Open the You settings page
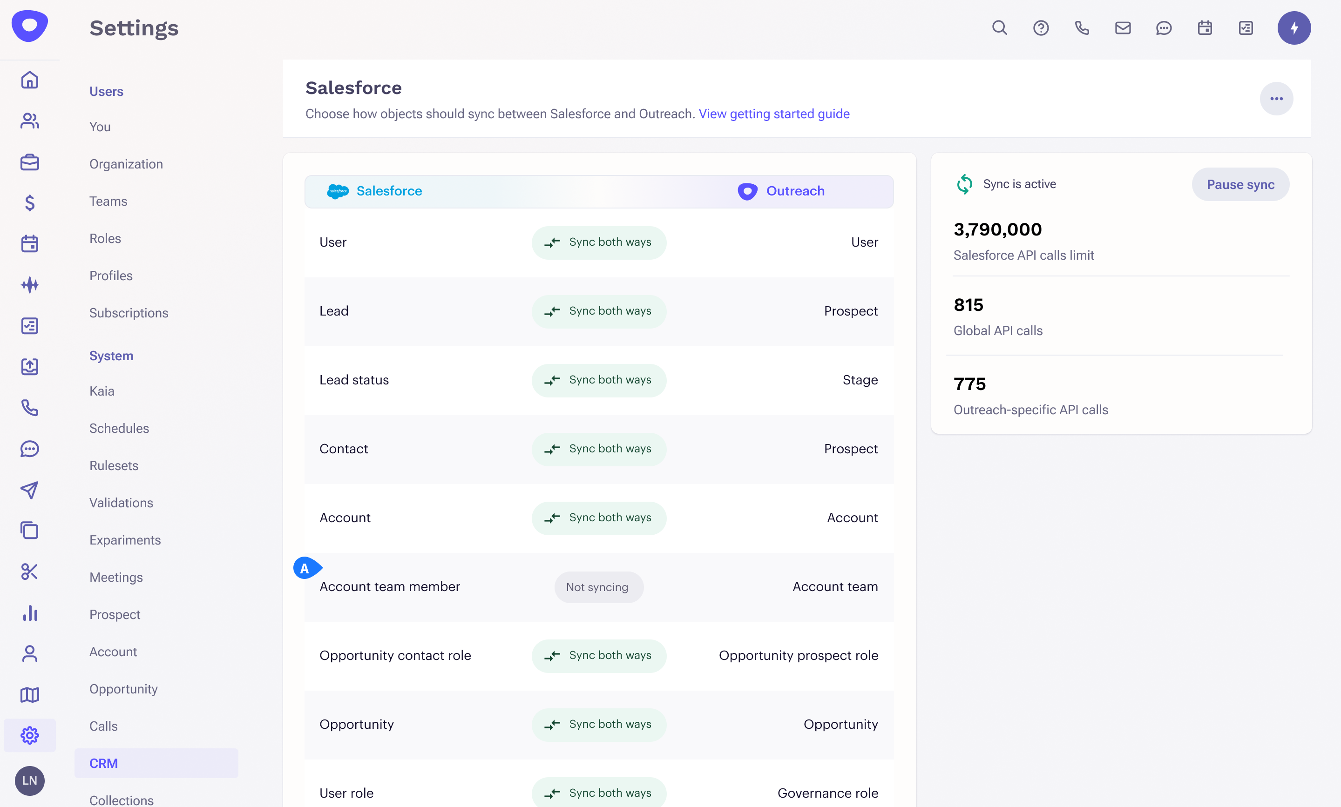The height and width of the screenshot is (807, 1341). point(100,127)
